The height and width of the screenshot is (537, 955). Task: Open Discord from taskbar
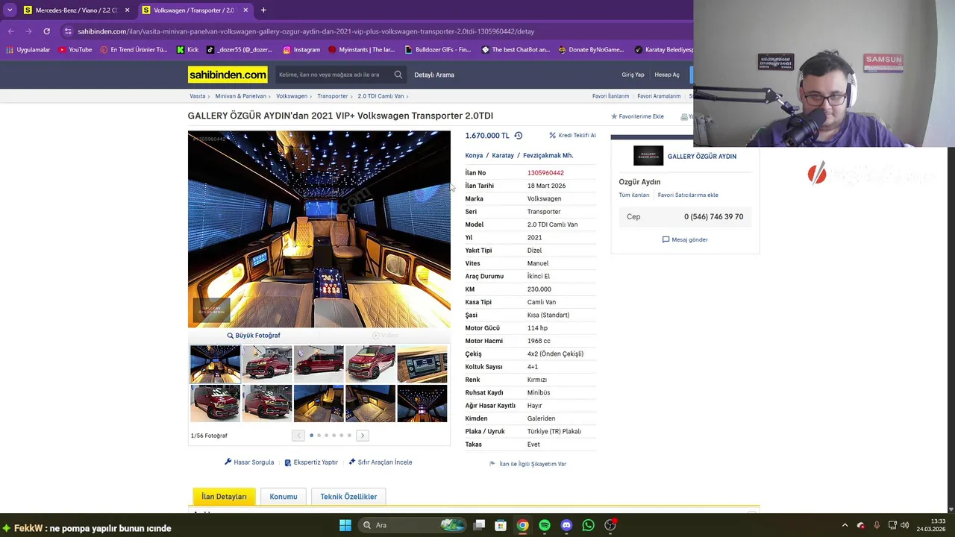point(566,525)
